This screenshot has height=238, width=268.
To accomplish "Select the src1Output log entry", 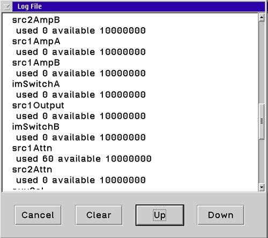I will [38, 105].
